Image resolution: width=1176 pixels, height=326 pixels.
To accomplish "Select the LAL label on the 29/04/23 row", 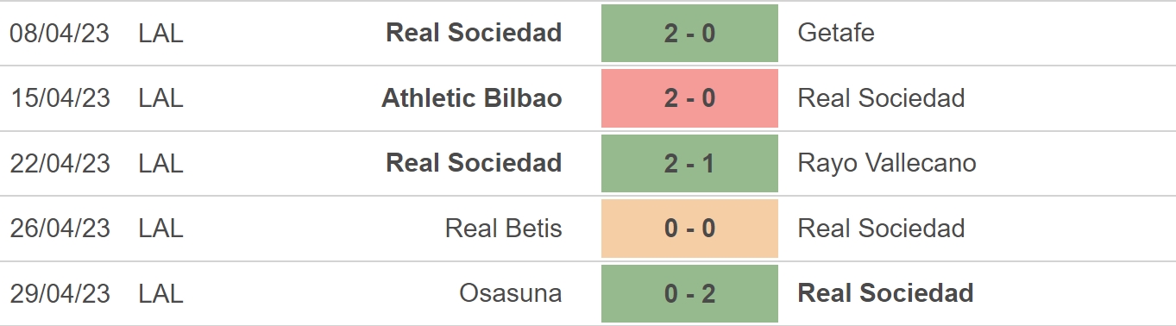I will [x=161, y=293].
